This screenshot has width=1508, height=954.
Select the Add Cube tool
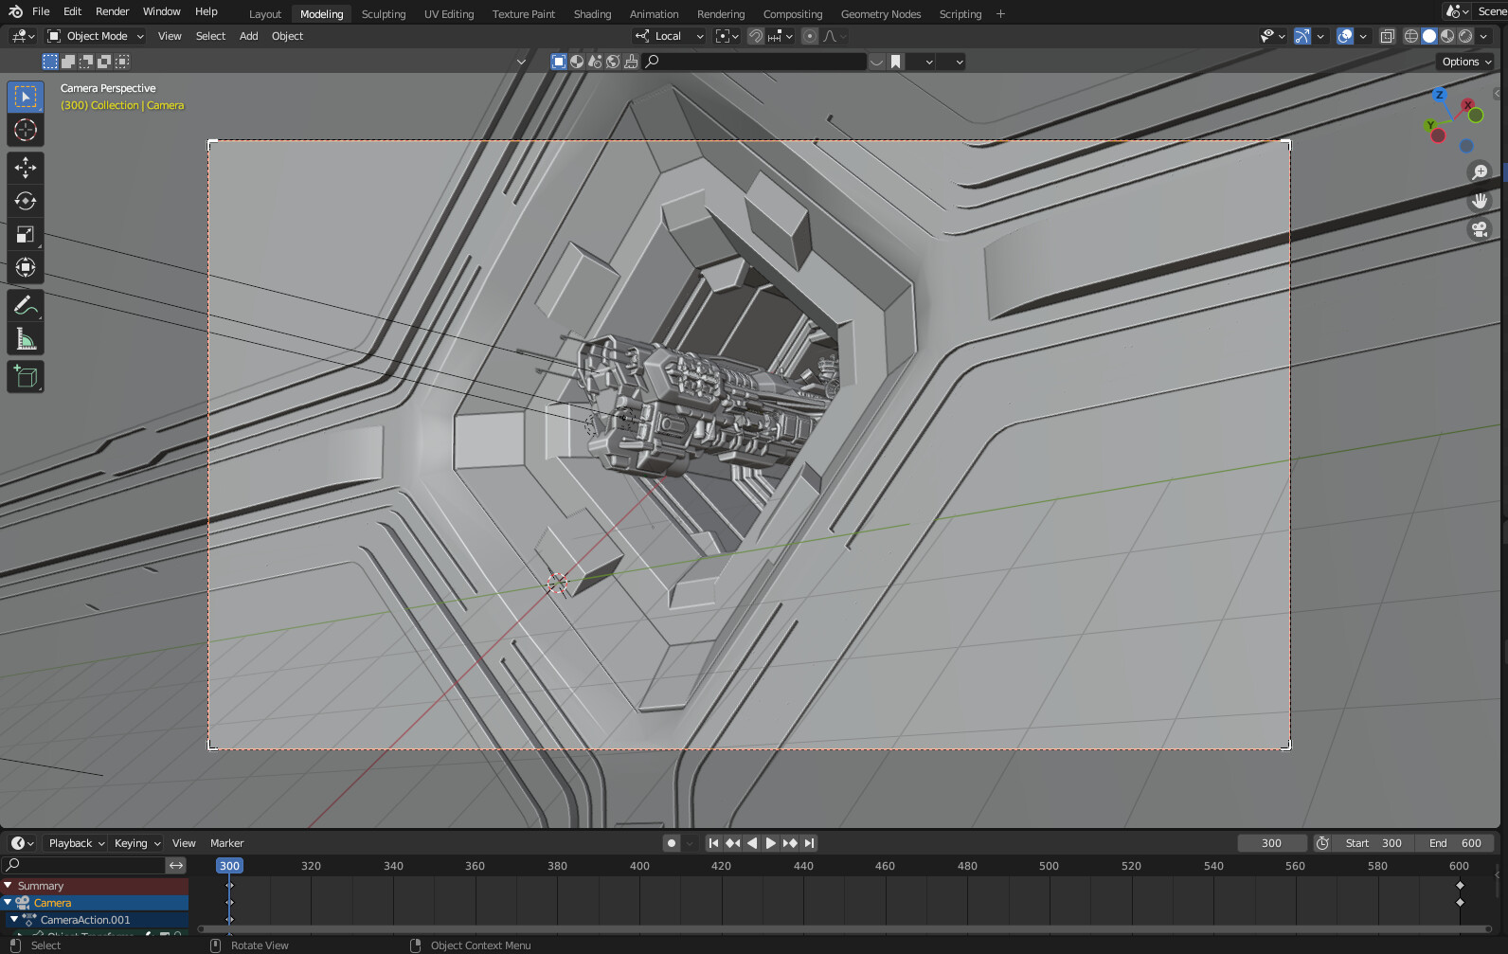(x=26, y=377)
